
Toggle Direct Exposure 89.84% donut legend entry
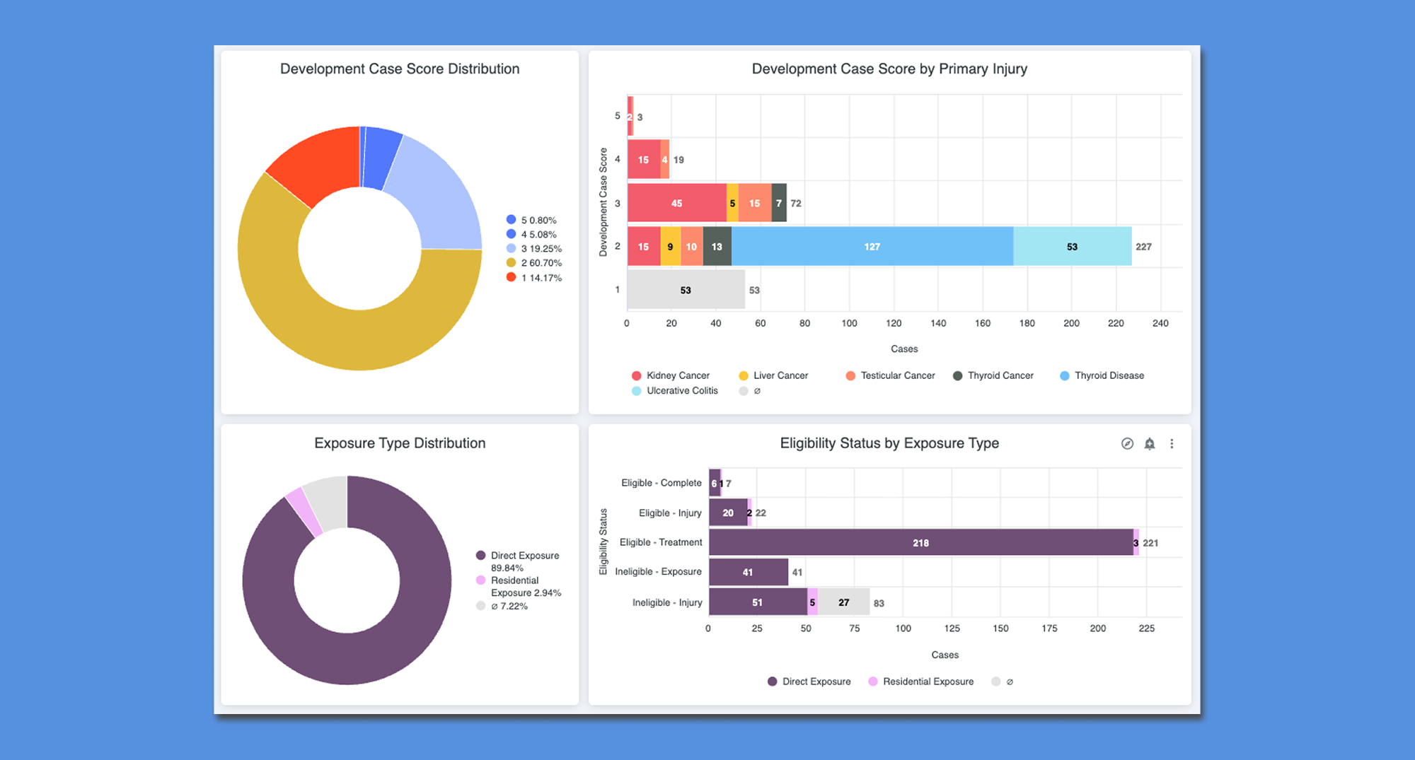518,561
